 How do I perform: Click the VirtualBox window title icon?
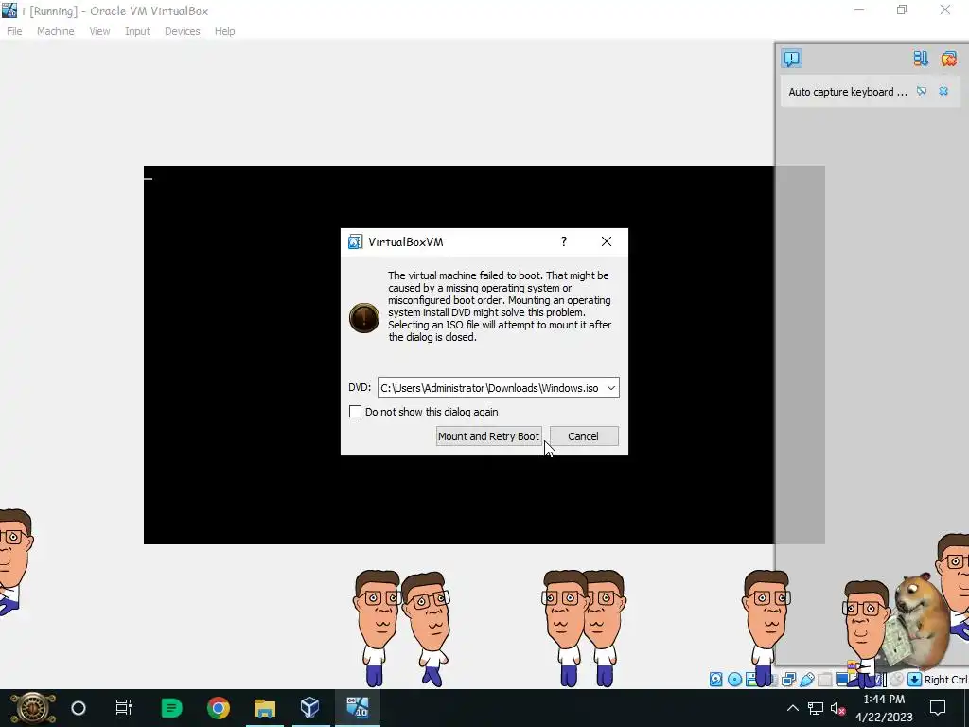9,10
